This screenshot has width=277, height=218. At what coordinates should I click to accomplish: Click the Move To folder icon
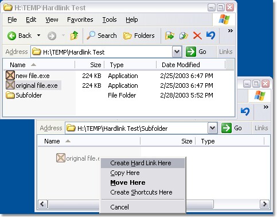(x=170, y=36)
